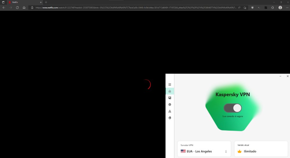Click the 'Sua conexão é segura' status text
290x158 pixels.
(233, 116)
